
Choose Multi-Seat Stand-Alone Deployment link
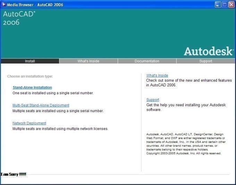tap(41, 105)
